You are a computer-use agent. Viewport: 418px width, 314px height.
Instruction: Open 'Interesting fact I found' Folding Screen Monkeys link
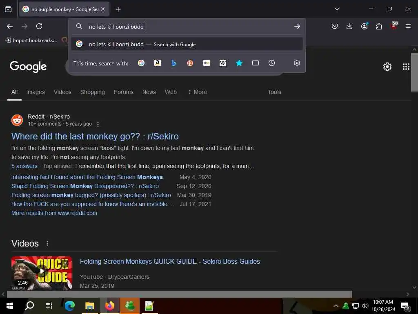(x=88, y=177)
